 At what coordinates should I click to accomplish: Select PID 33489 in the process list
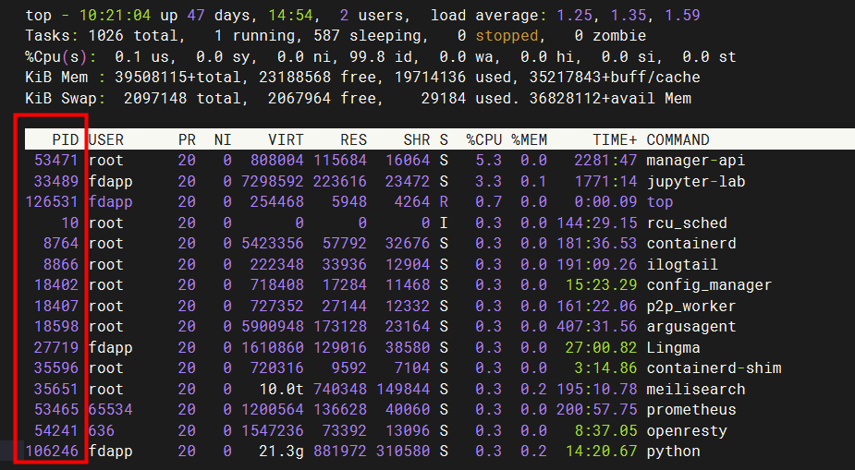[56, 181]
